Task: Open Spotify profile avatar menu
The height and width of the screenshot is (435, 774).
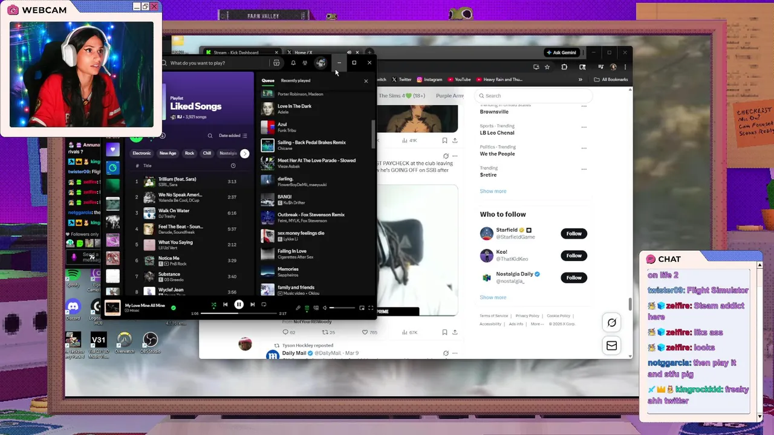Action: click(321, 63)
